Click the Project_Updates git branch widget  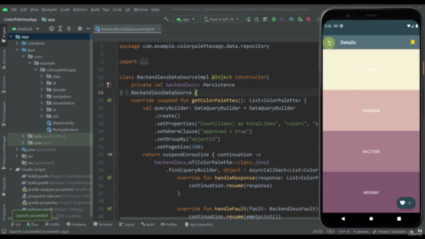[x=390, y=232]
